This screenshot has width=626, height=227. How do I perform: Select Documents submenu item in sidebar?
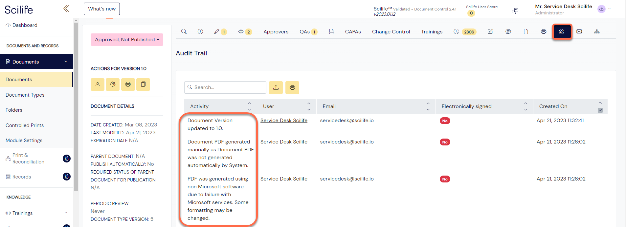point(36,80)
